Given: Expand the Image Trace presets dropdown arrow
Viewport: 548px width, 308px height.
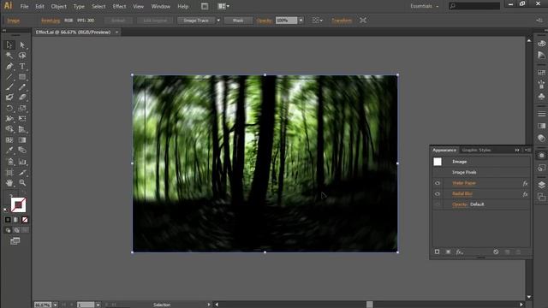Looking at the screenshot, I should click(218, 21).
